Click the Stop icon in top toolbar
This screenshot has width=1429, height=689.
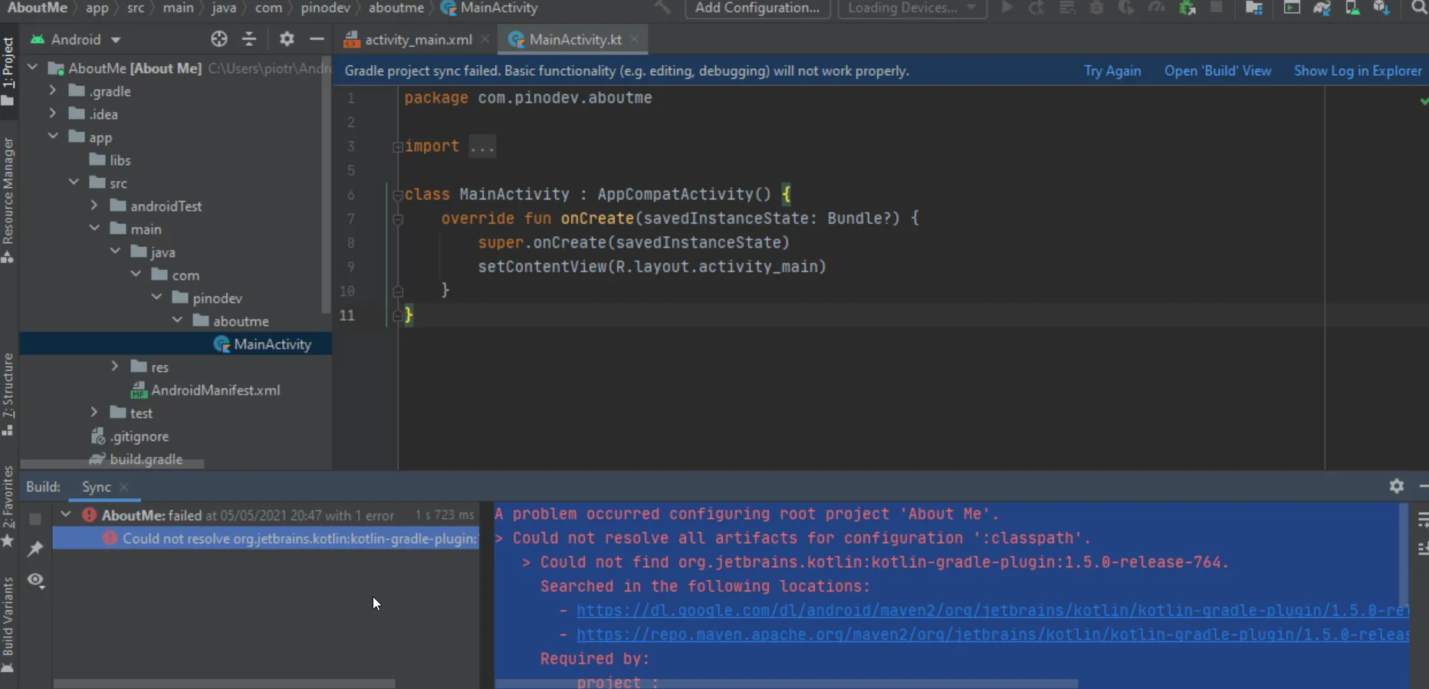pyautogui.click(x=1216, y=8)
